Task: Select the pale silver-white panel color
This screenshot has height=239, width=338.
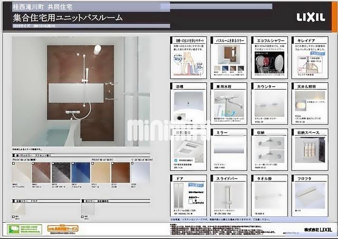Action: click(x=140, y=173)
